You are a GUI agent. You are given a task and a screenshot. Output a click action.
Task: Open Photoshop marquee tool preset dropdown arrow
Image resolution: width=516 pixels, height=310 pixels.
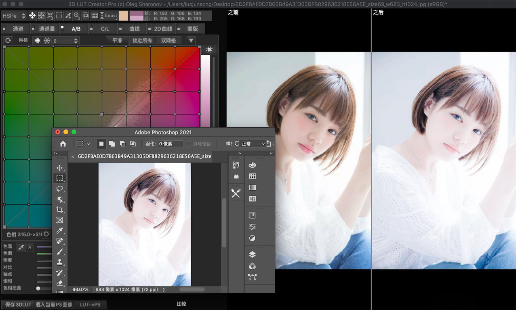[x=88, y=144]
